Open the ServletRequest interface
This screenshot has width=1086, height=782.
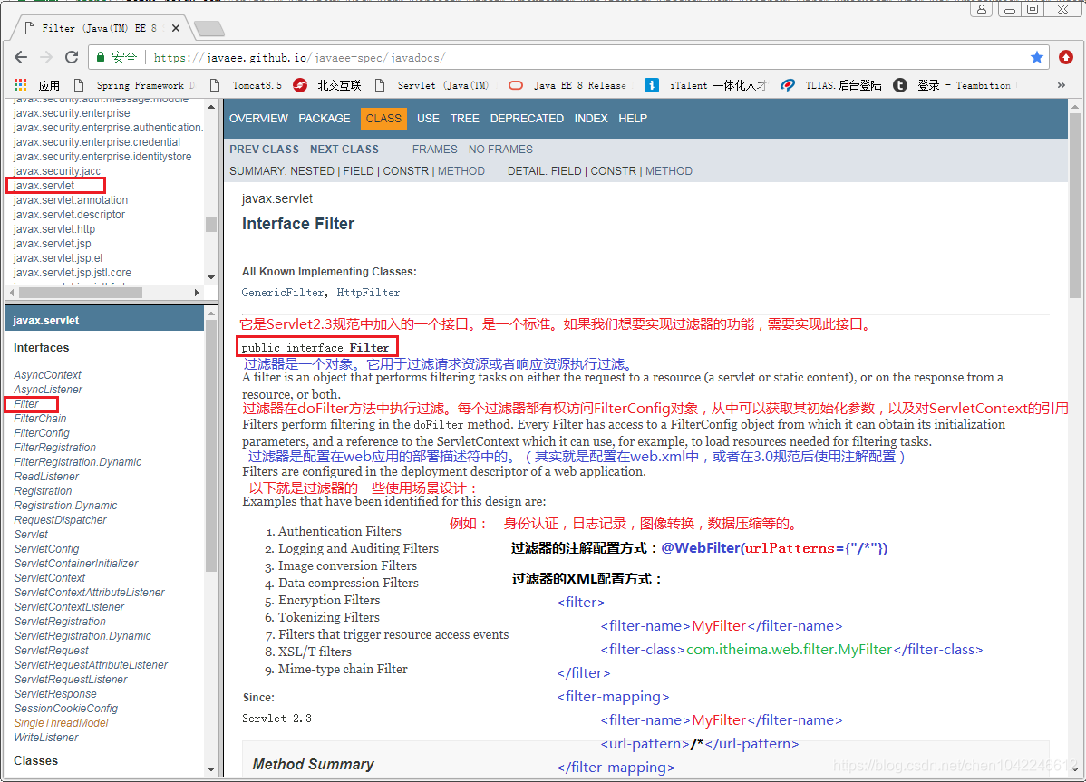click(x=52, y=652)
